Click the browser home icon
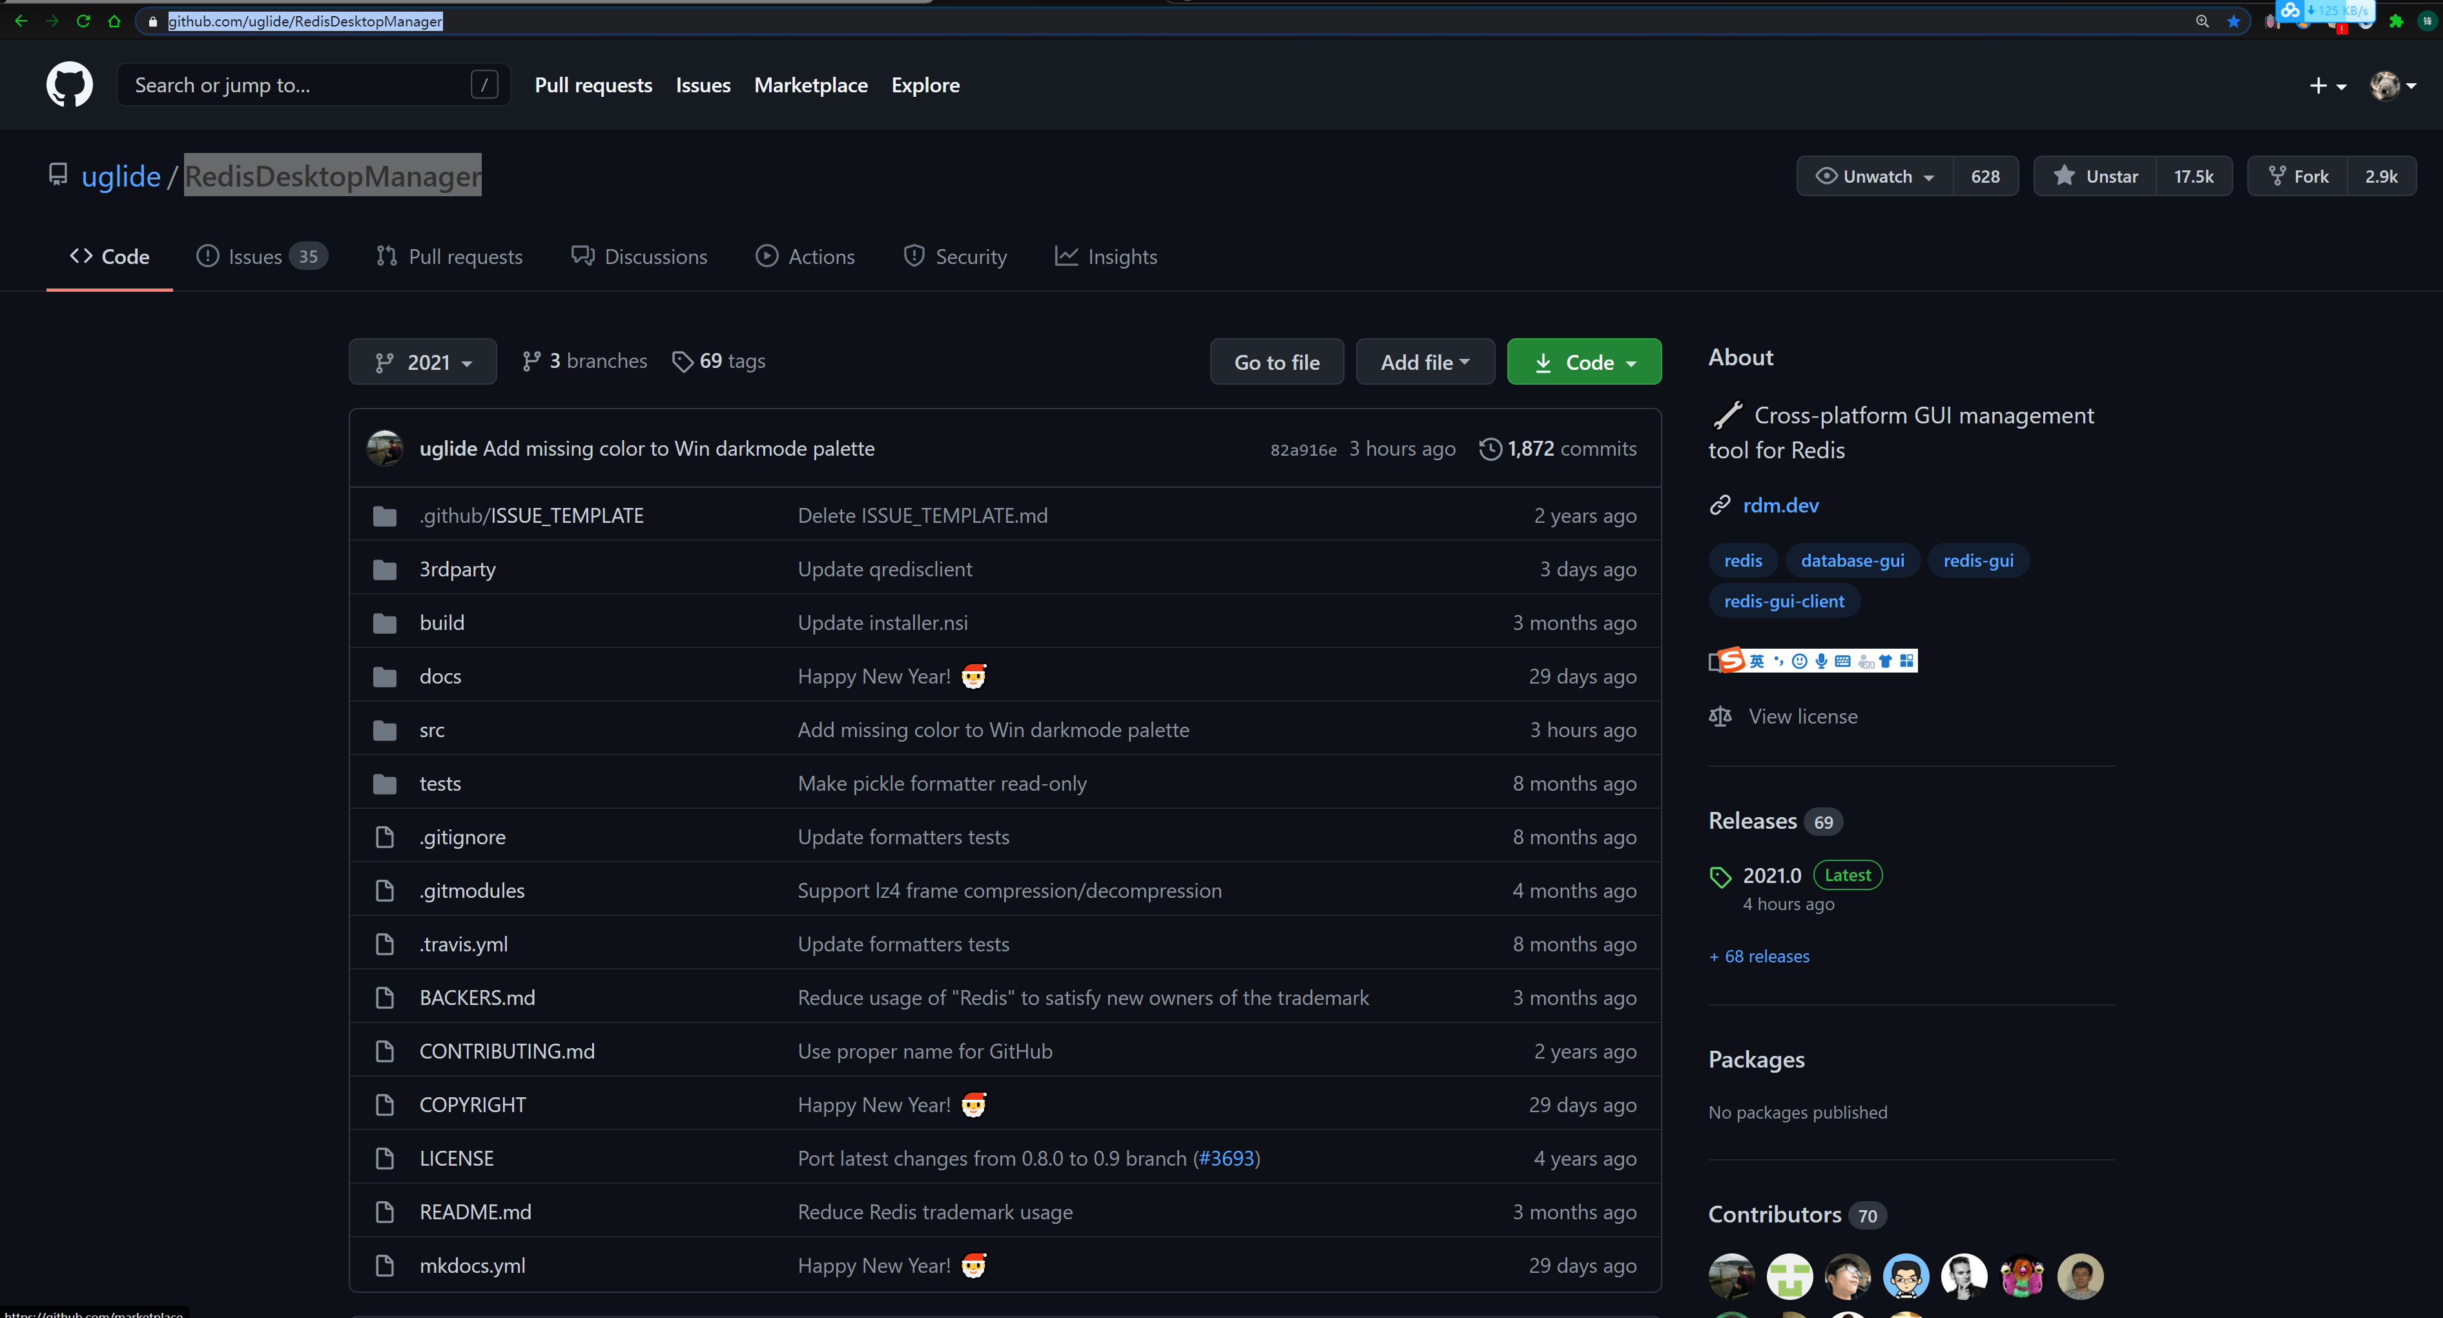 pos(115,21)
